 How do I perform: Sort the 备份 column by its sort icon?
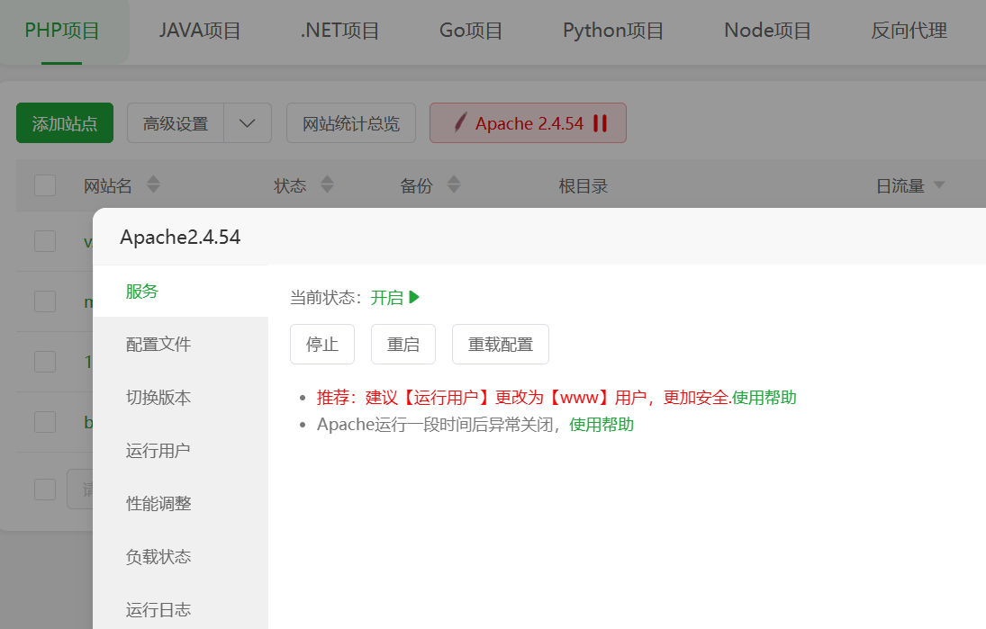453,184
